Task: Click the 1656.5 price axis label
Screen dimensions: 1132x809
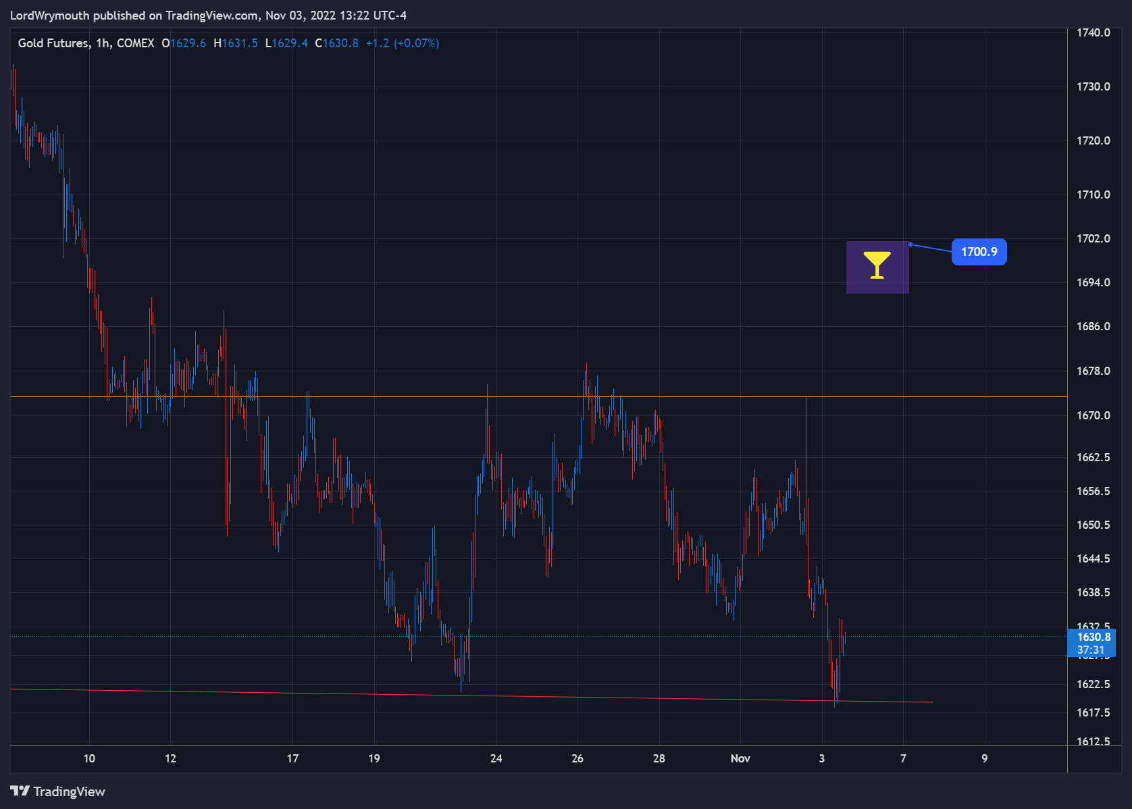Action: pyautogui.click(x=1093, y=491)
